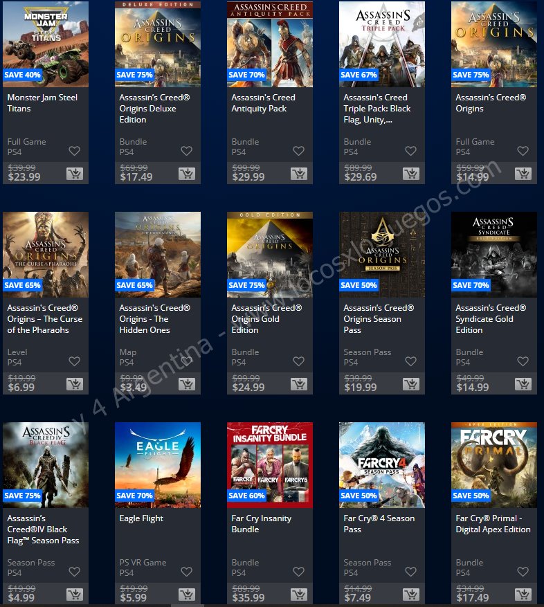Open Eagle Flight title link

(x=141, y=518)
